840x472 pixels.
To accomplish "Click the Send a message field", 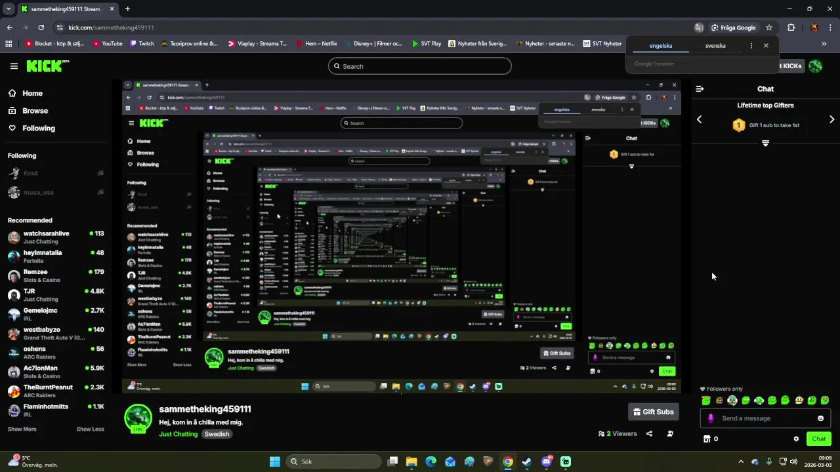I will 765,418.
